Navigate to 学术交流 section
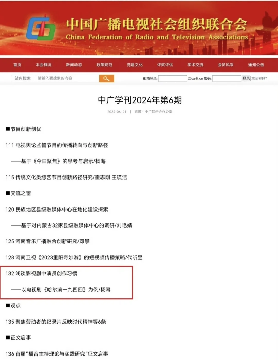The height and width of the screenshot is (362, 278). (x=195, y=65)
